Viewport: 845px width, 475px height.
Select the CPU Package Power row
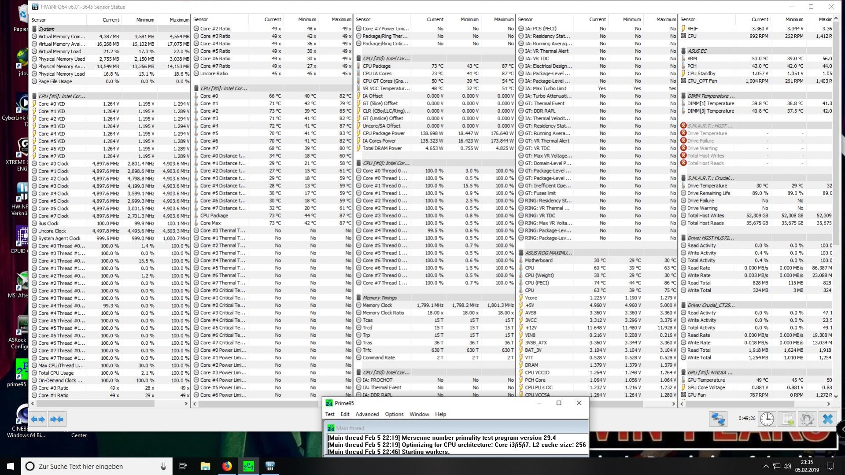coord(434,133)
